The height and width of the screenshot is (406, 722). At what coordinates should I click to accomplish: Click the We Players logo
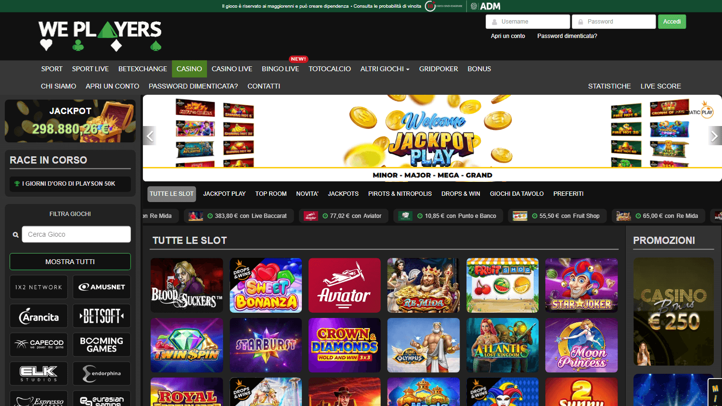tap(100, 36)
